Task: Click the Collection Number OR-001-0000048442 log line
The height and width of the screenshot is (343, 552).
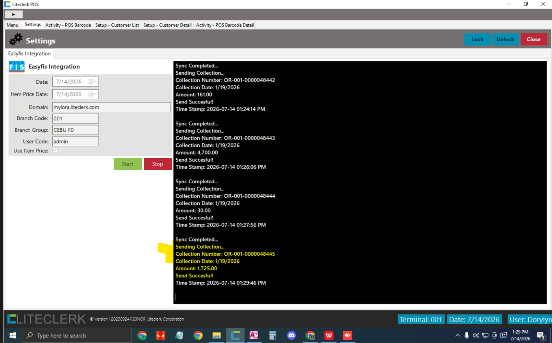Action: point(225,80)
